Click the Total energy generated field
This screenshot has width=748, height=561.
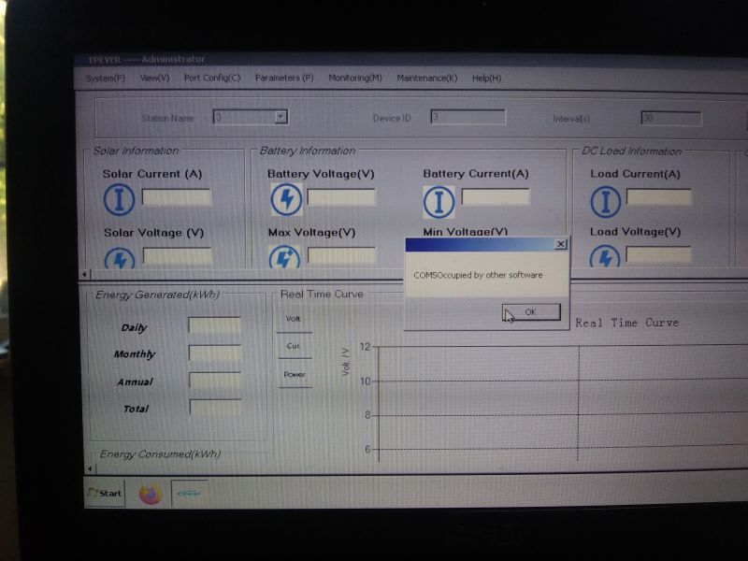216,408
